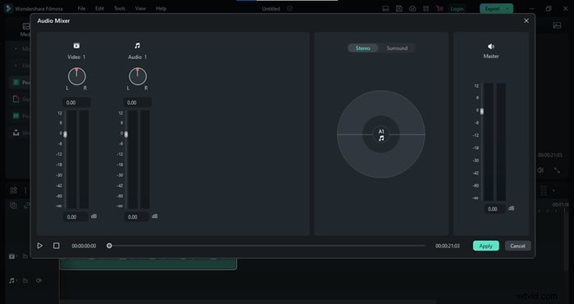This screenshot has width=574, height=304.
Task: Click the Login button
Action: coord(457,9)
